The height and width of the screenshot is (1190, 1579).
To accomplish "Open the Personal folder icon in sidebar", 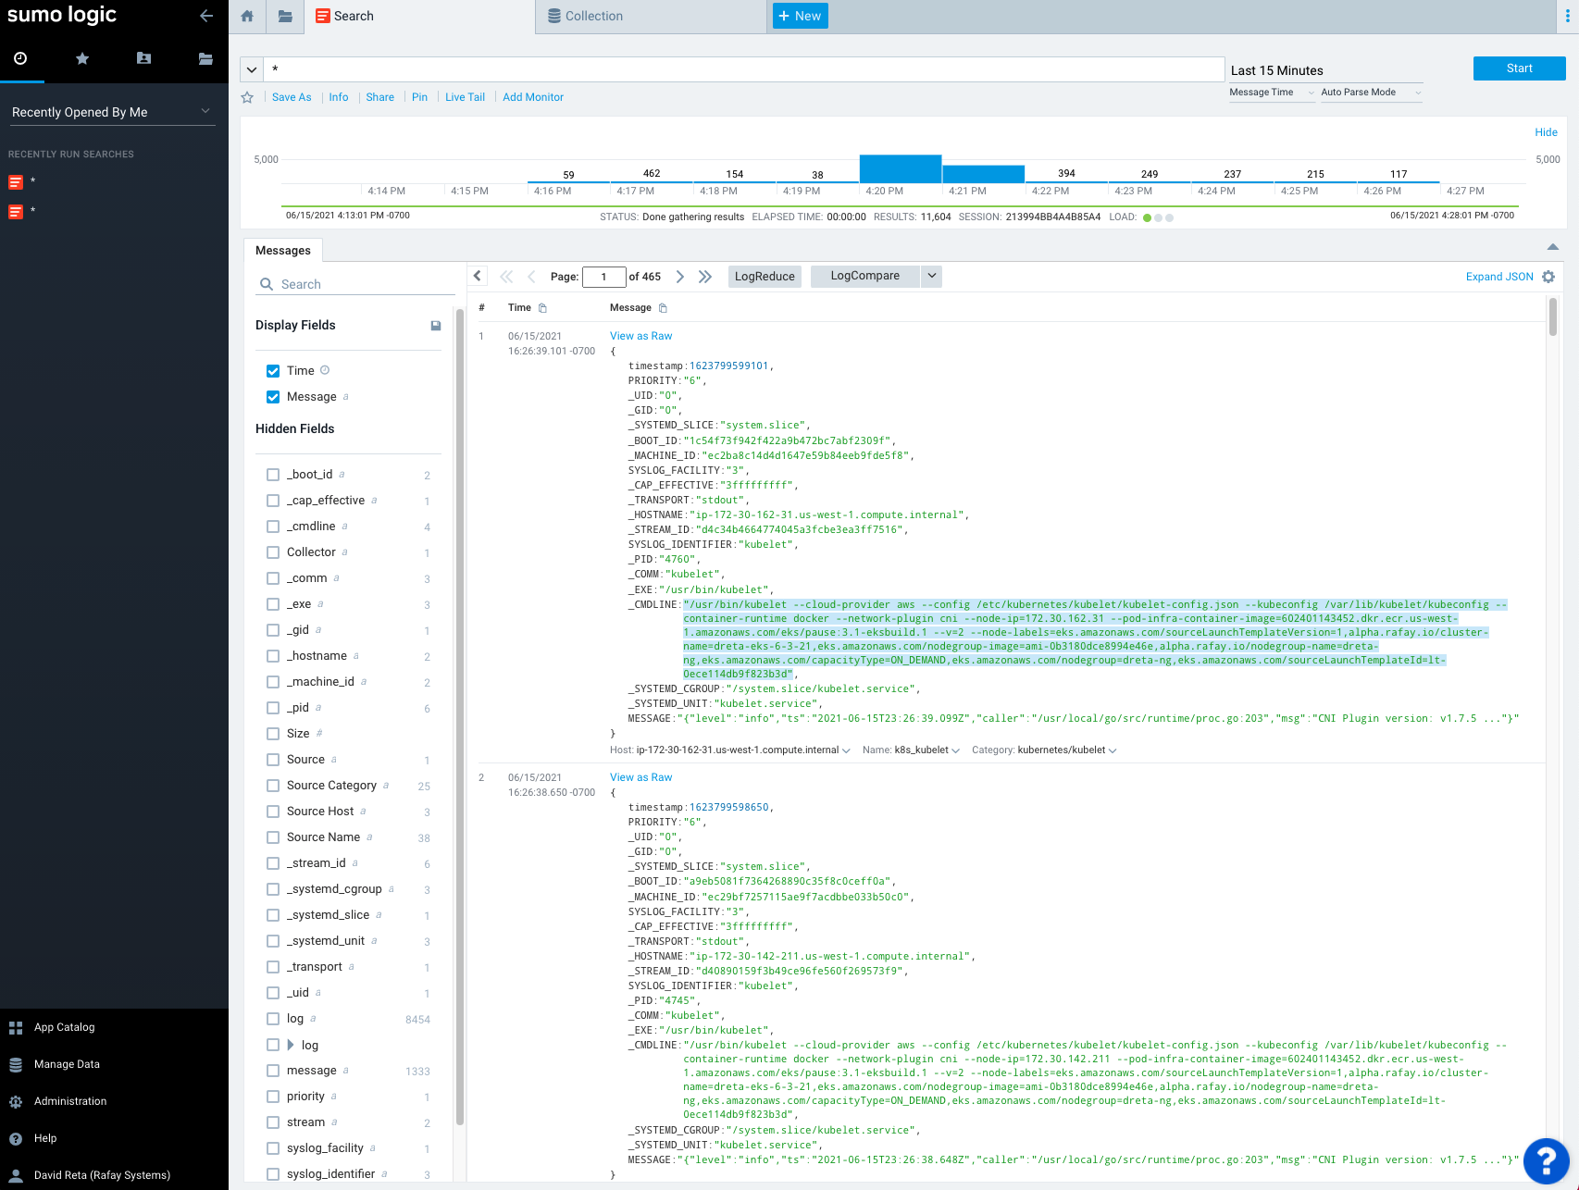I will pyautogui.click(x=143, y=58).
